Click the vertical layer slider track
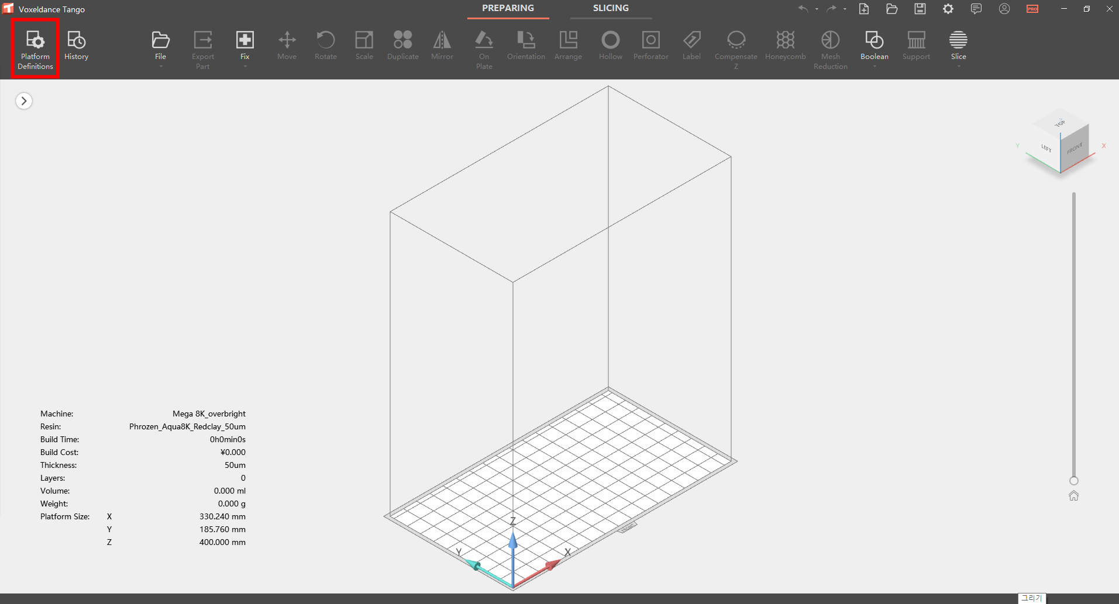1119x604 pixels. coord(1074,334)
